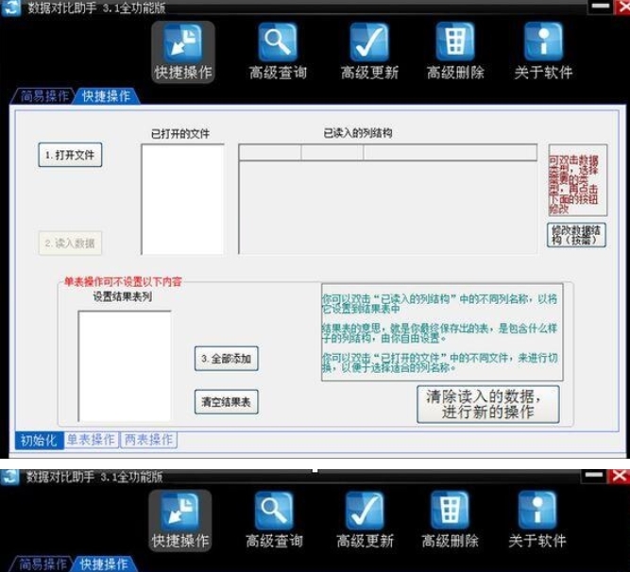Click second column header of 已读入的列结构 table
630x572 pixels.
tap(332, 153)
